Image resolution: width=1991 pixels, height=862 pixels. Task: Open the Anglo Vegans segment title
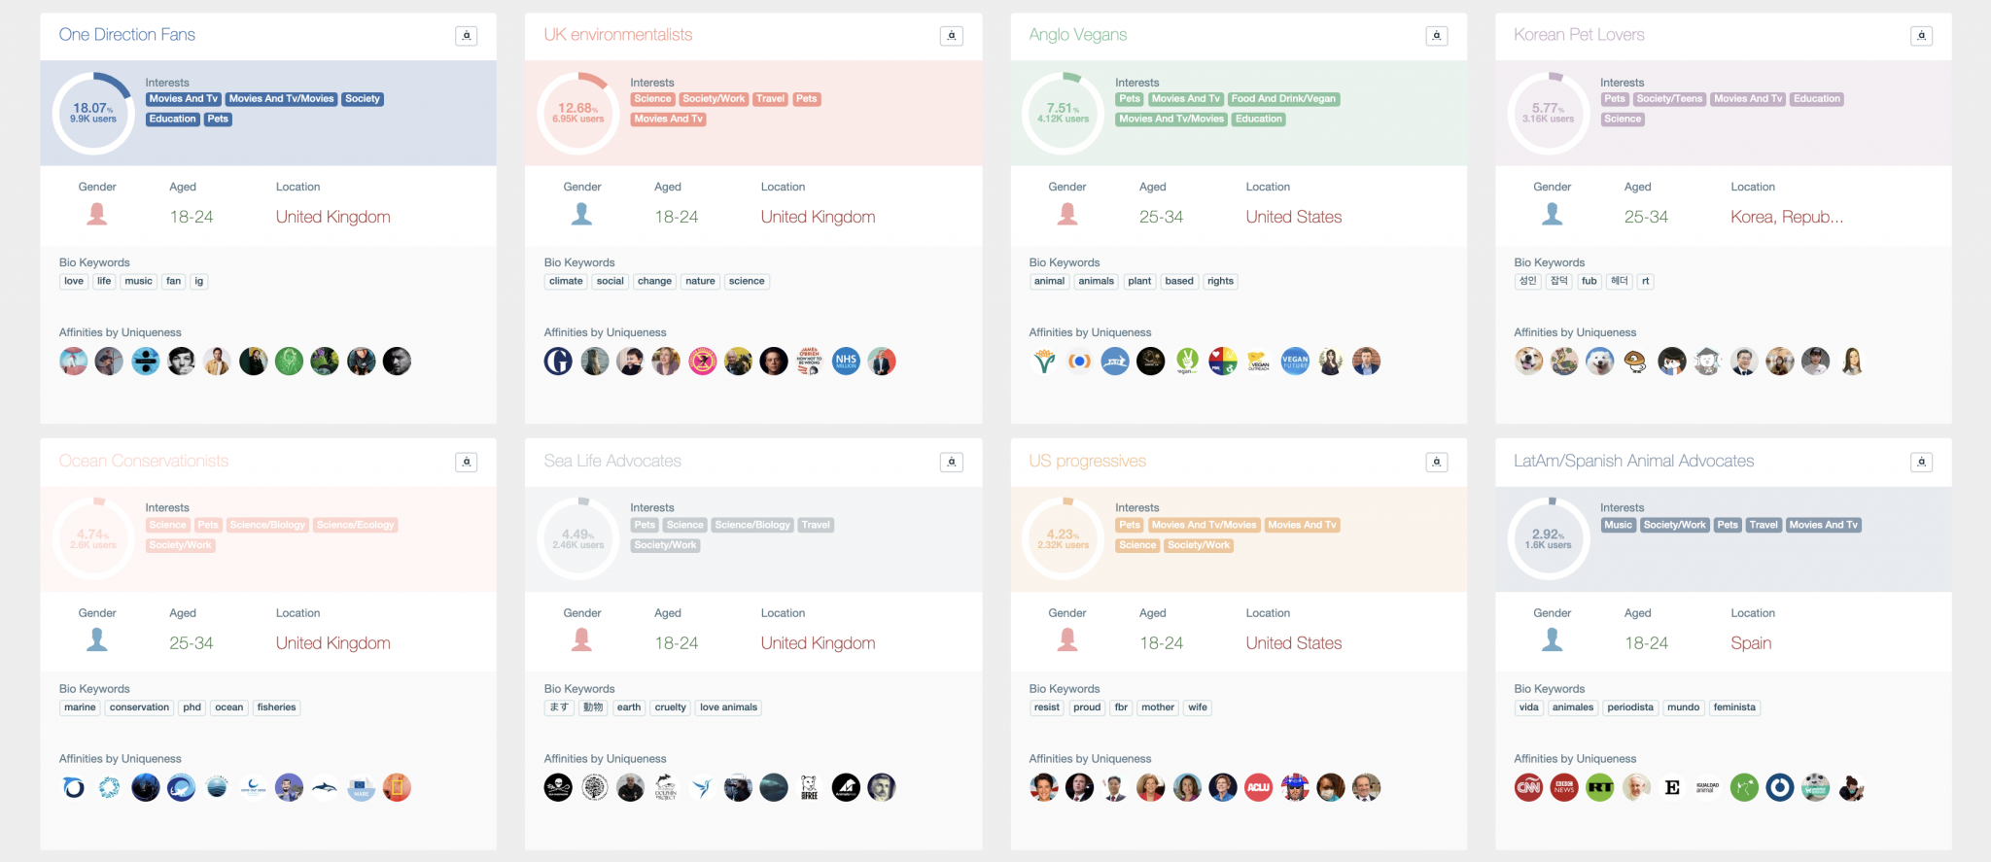click(1077, 35)
